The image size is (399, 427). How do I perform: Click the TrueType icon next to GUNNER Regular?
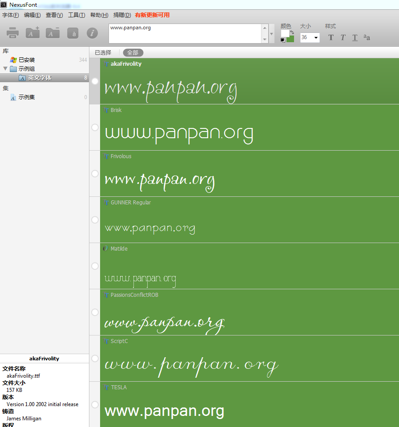point(106,203)
